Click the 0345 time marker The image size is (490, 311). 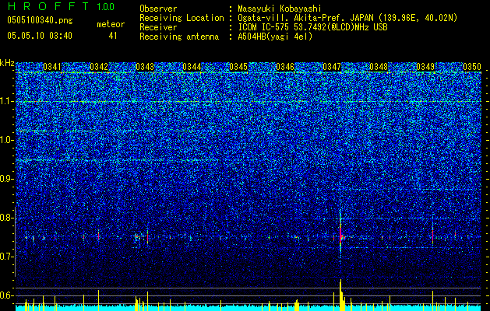click(238, 67)
